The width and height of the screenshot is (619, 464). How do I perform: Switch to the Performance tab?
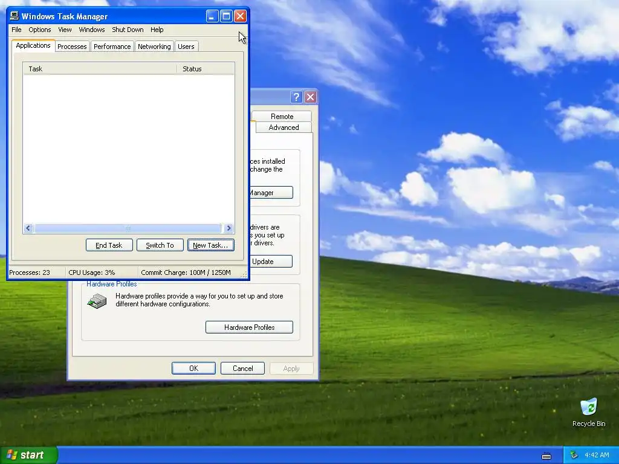[112, 47]
